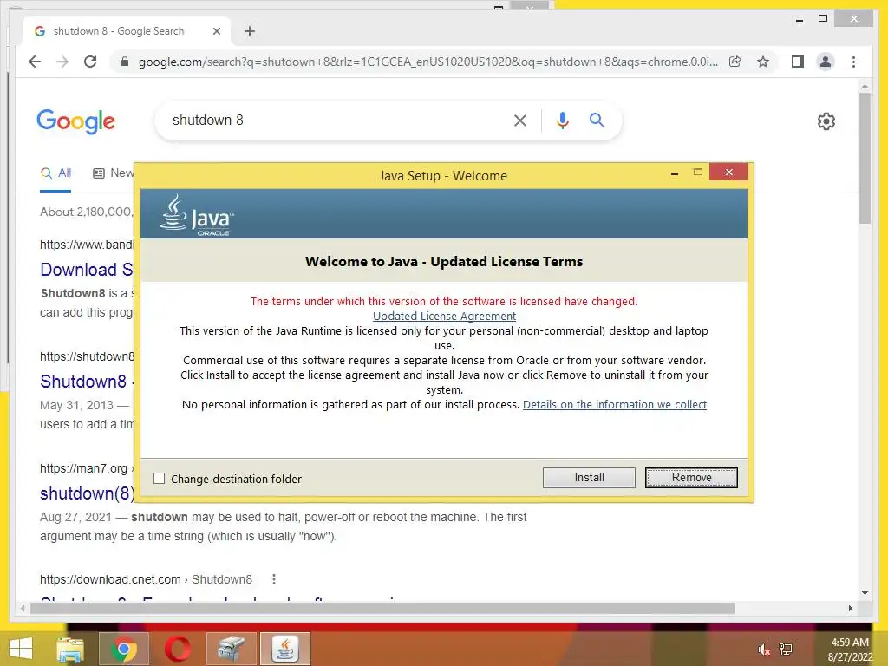Open the cnet result options three dots
Viewport: 888px width, 666px height.
[274, 579]
